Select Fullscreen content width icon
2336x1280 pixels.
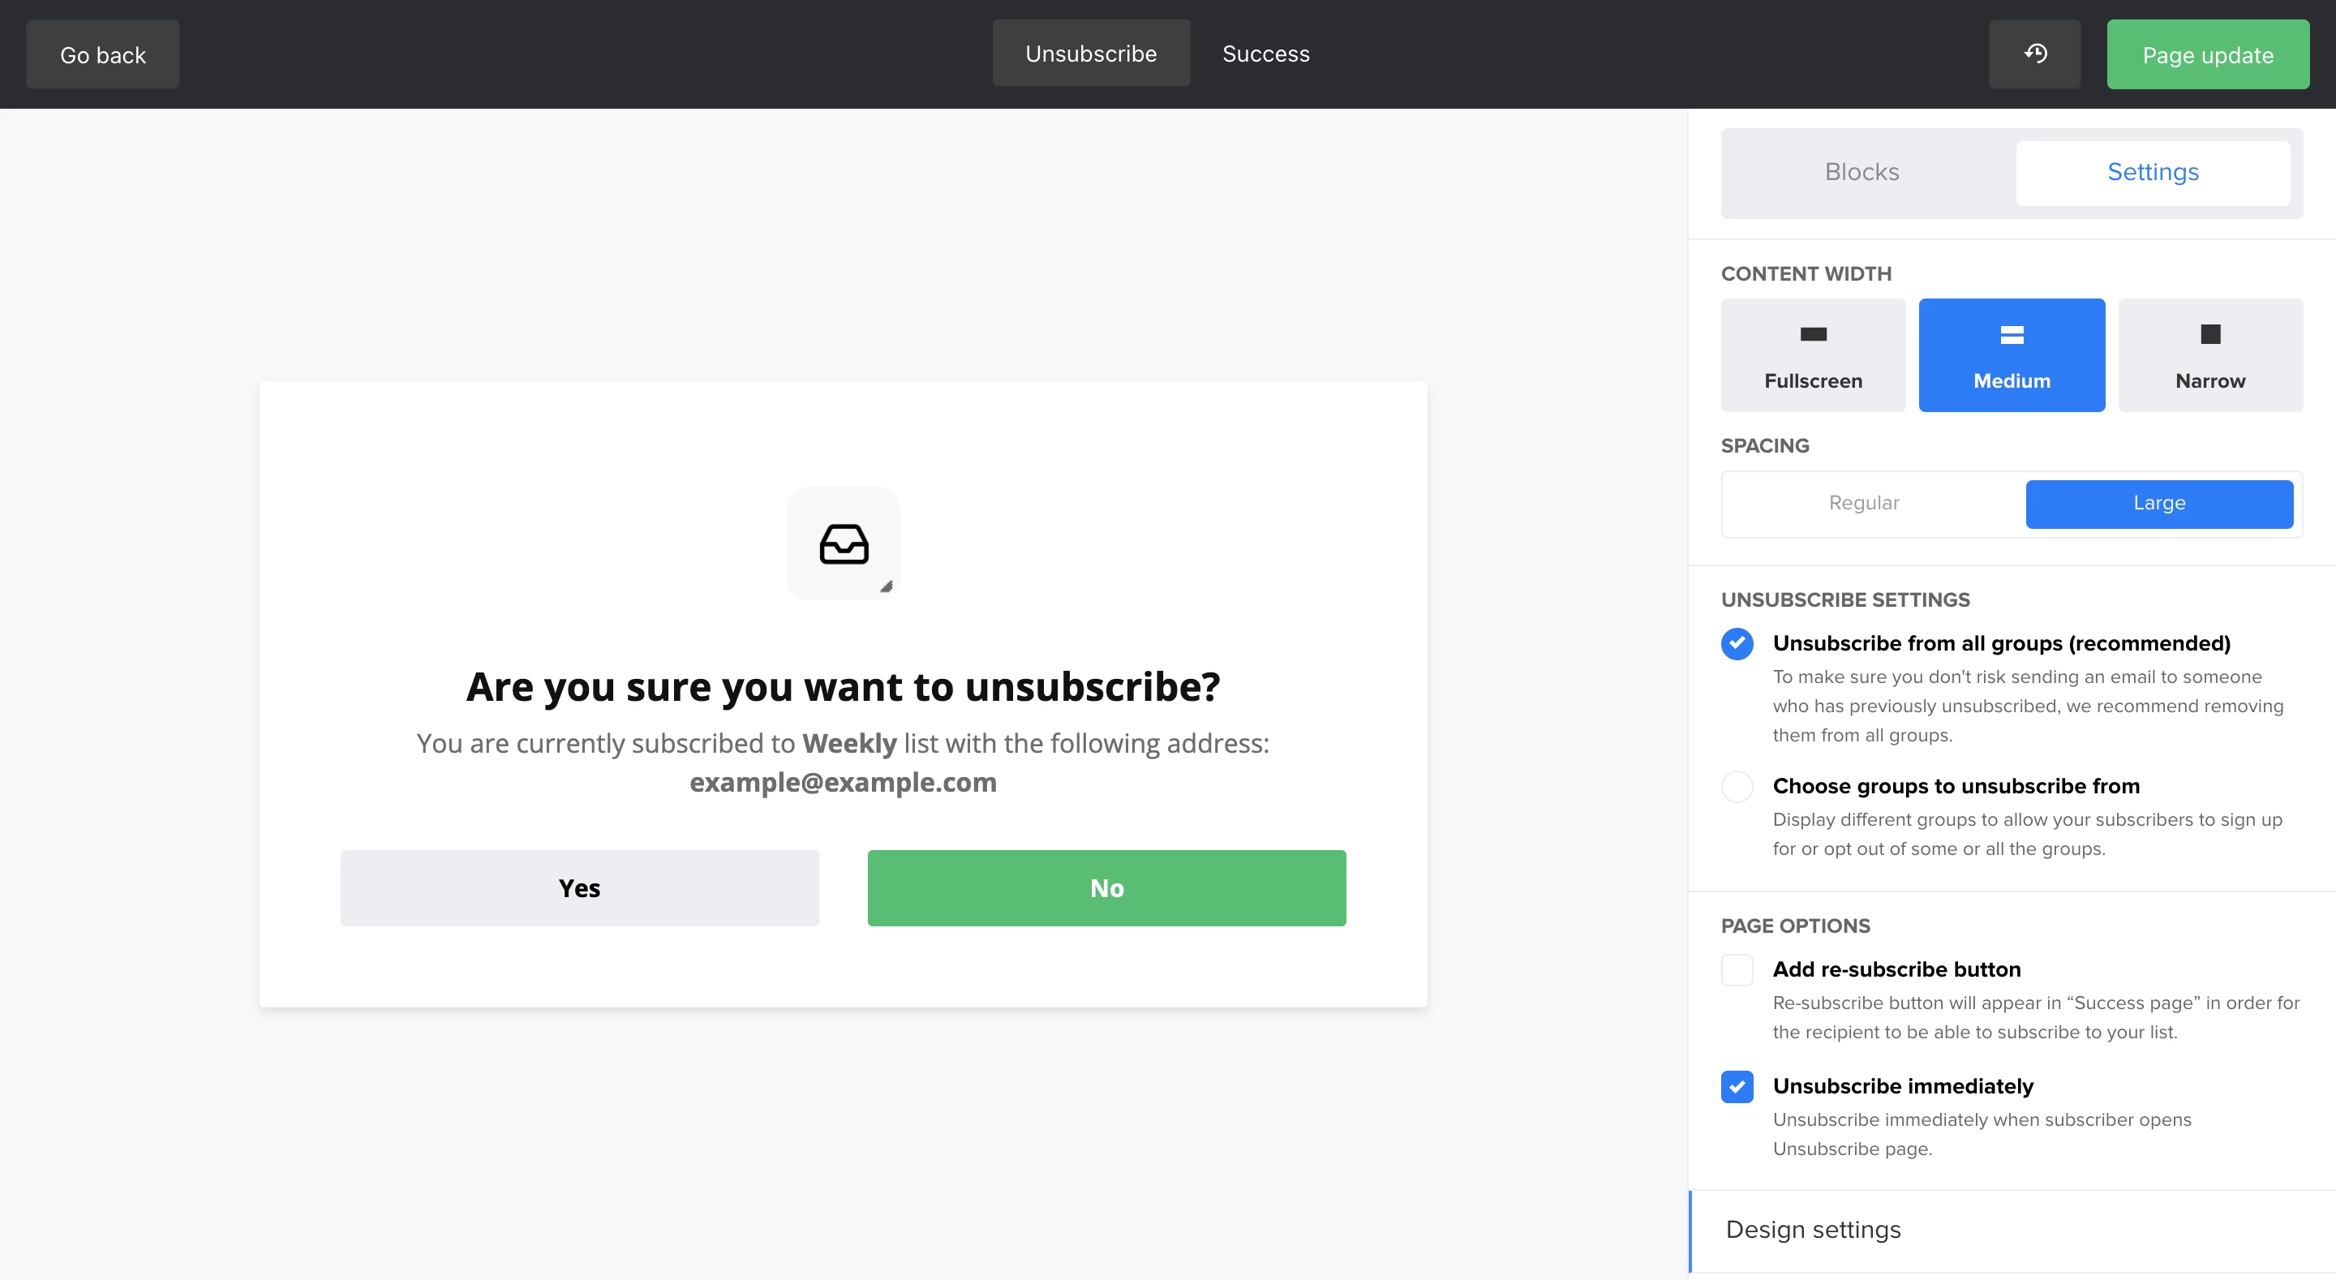tap(1813, 335)
